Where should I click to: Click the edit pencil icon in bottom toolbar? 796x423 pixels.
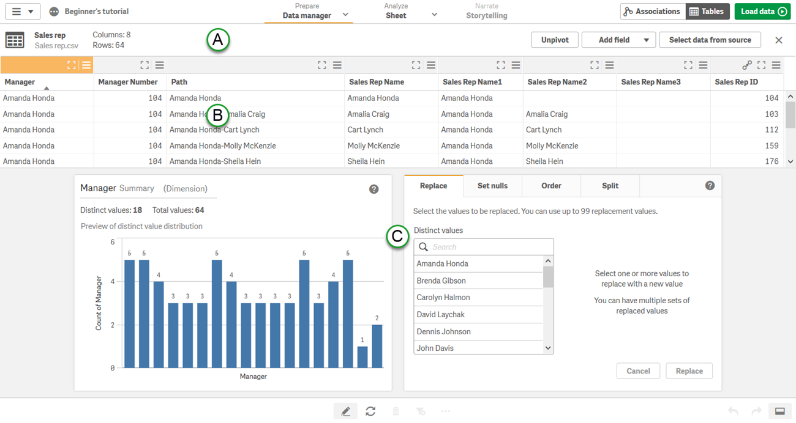[345, 411]
